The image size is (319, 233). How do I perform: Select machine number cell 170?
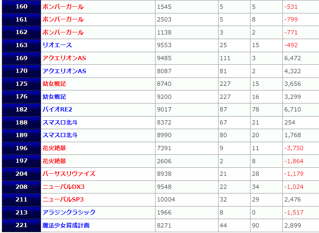point(21,71)
